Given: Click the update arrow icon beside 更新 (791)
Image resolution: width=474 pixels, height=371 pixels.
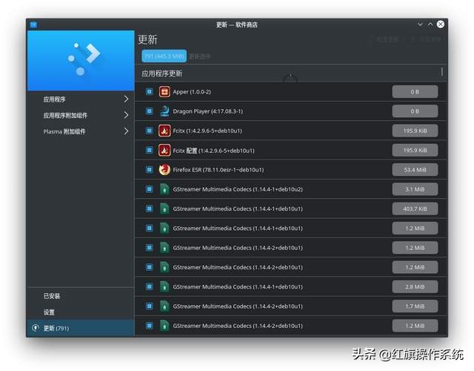Looking at the screenshot, I should coord(36,328).
